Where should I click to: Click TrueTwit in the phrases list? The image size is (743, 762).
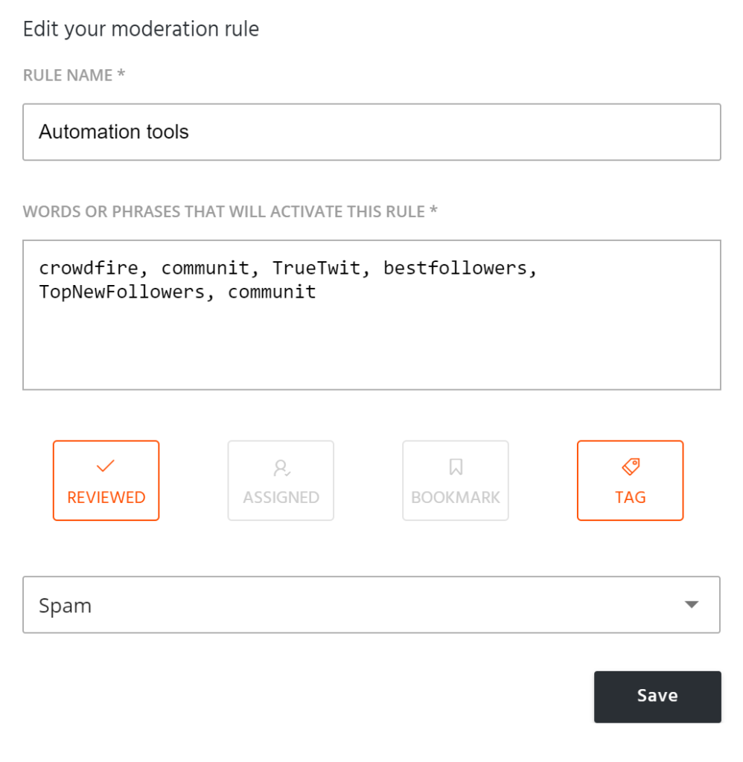click(316, 268)
